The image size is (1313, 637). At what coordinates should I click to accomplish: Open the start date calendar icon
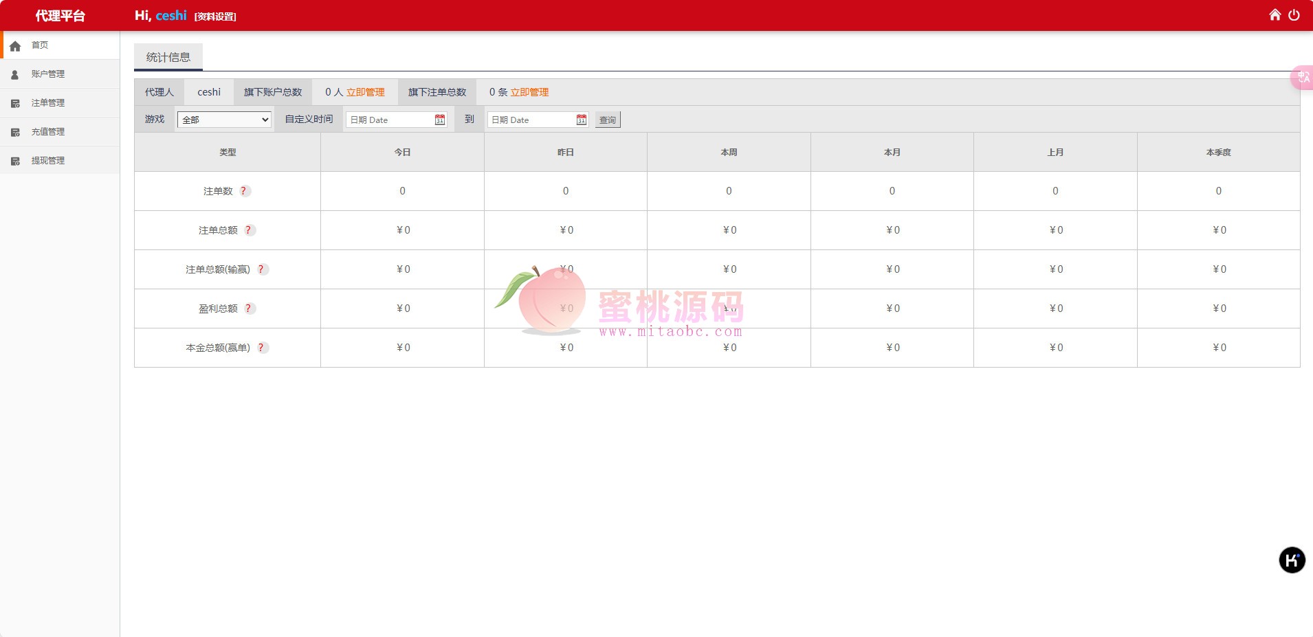pos(440,120)
